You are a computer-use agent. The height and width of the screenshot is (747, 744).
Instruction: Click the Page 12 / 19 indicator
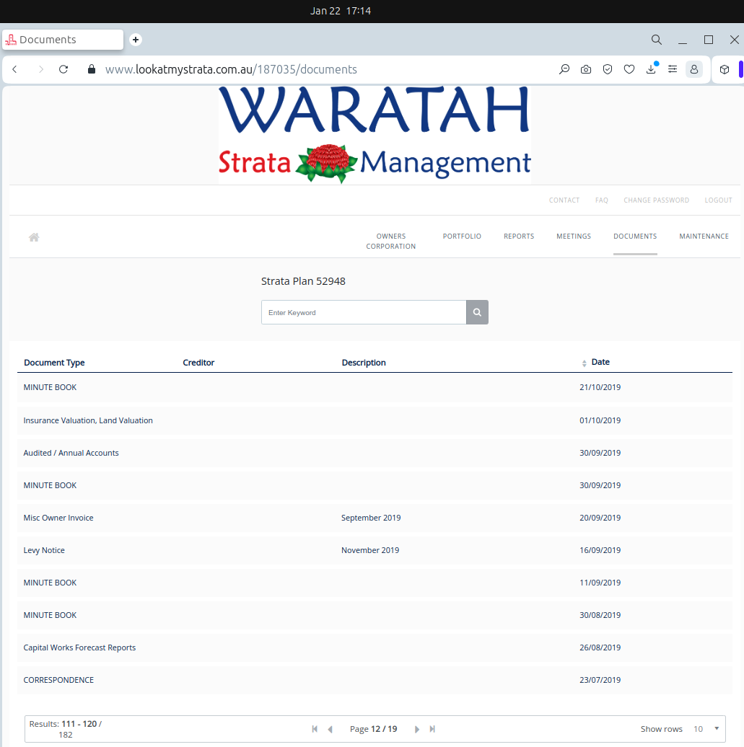(x=373, y=729)
